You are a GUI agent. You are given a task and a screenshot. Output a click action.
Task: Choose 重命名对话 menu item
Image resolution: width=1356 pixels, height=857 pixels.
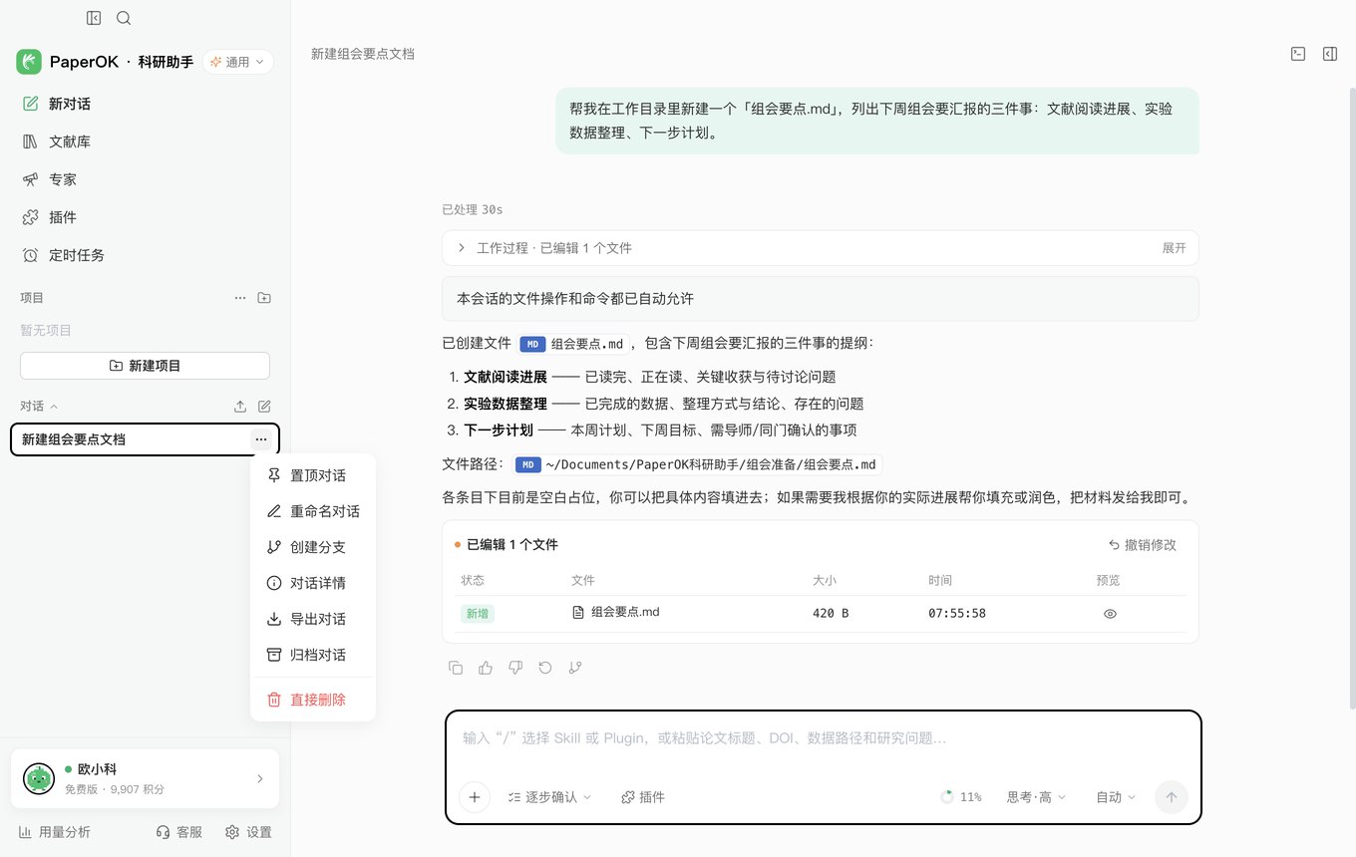pos(313,511)
